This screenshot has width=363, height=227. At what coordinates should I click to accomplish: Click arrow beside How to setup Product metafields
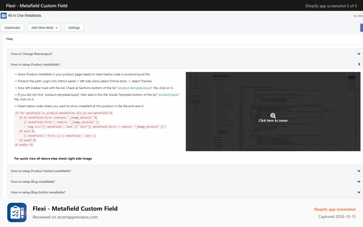click(x=359, y=64)
